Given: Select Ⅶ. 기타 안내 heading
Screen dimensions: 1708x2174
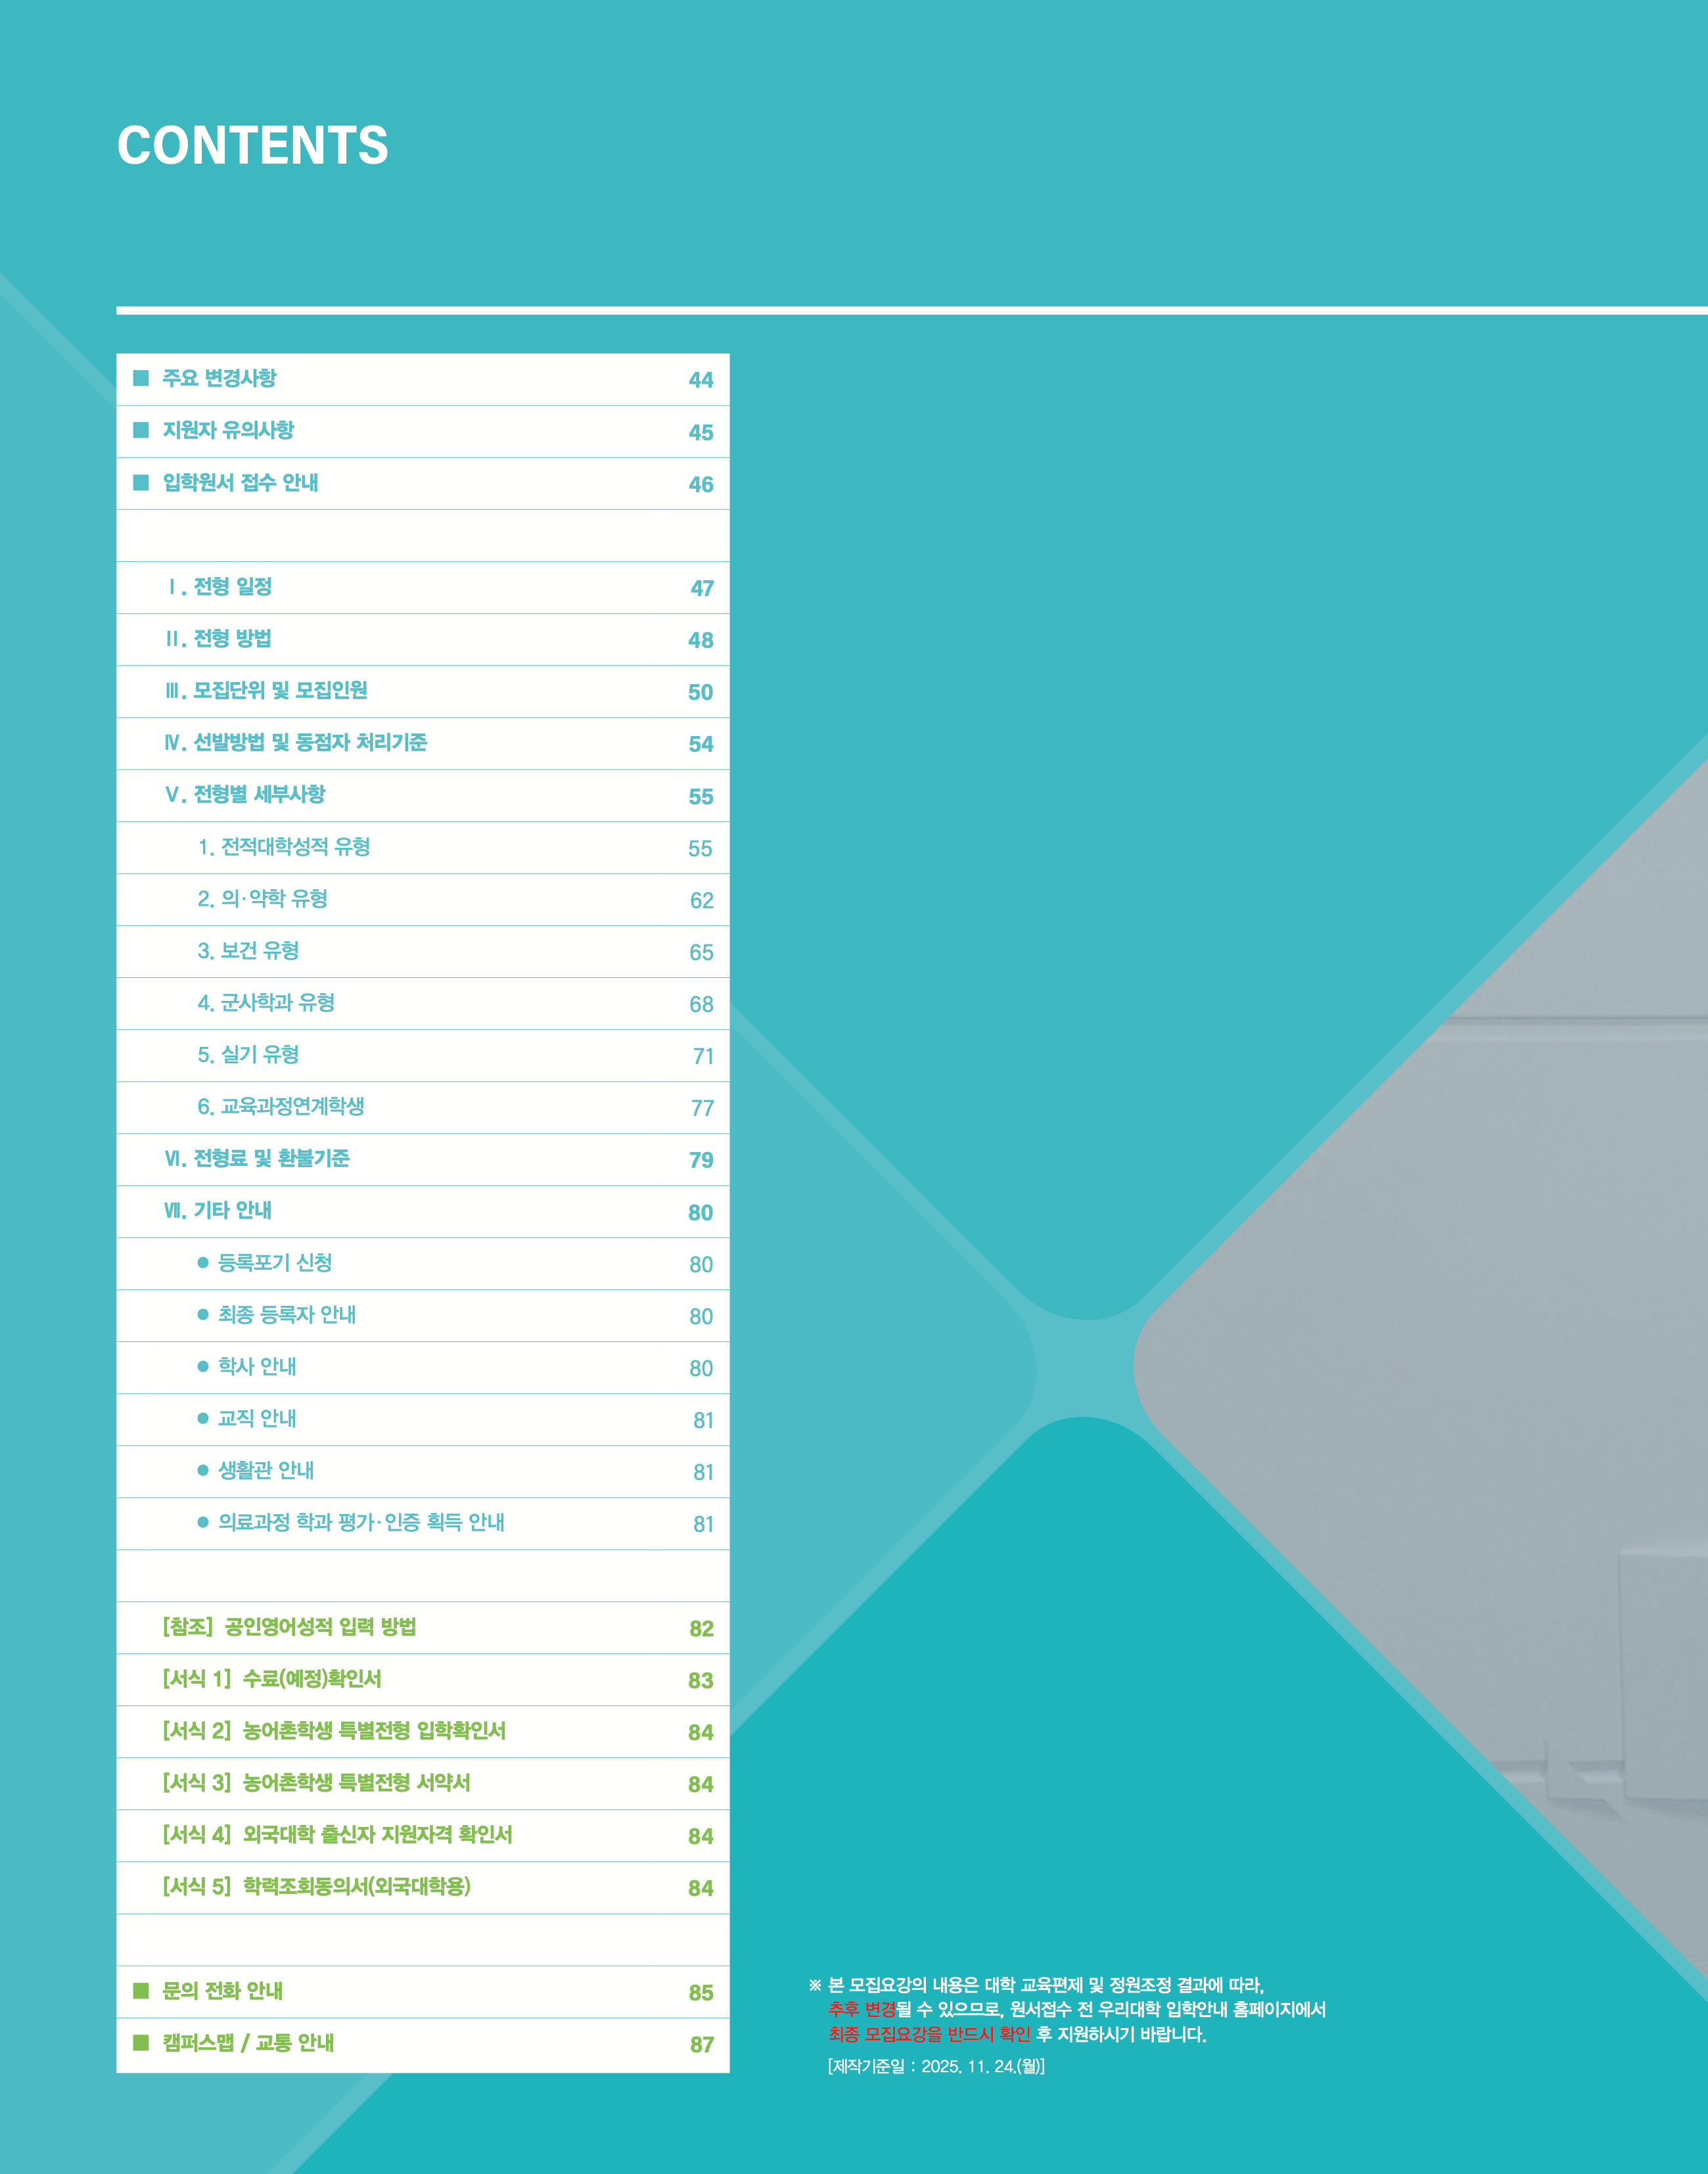Looking at the screenshot, I should (x=422, y=1211).
